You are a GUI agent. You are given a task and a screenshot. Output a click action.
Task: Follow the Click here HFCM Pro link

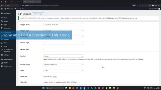click(110, 18)
